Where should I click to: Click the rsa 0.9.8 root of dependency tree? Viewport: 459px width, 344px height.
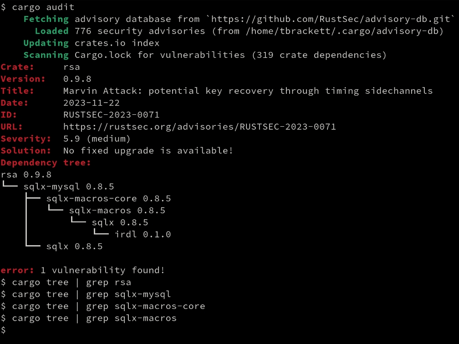point(26,175)
